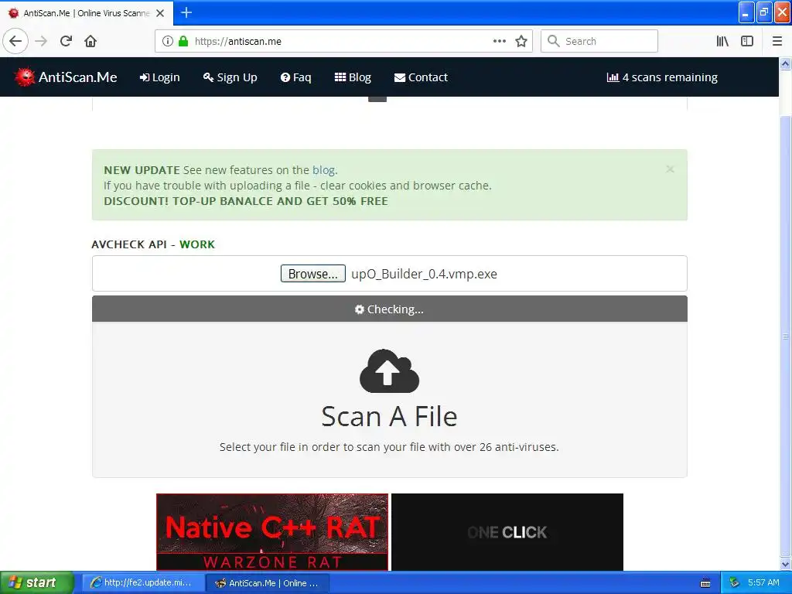Click the upO_Builder_0.4.vmp.exe file name

point(425,274)
